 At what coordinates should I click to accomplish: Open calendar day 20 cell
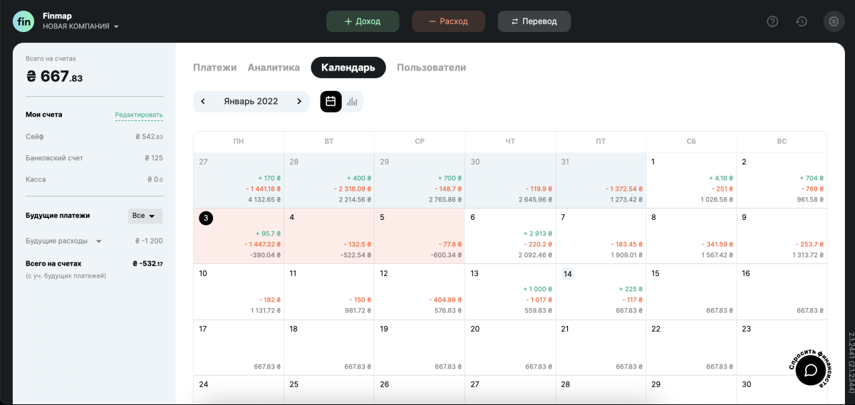click(x=510, y=347)
